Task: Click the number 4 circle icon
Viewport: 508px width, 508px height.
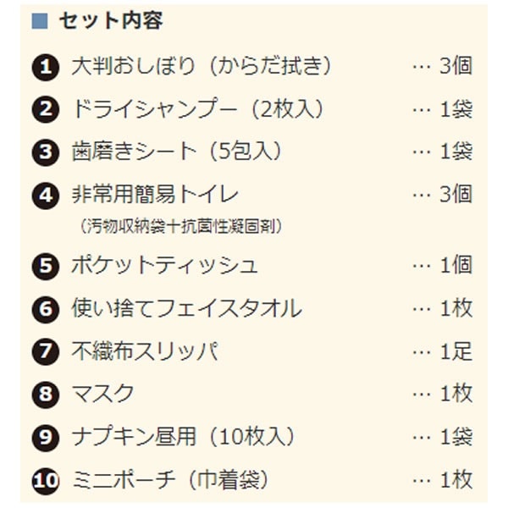Action: [x=47, y=196]
